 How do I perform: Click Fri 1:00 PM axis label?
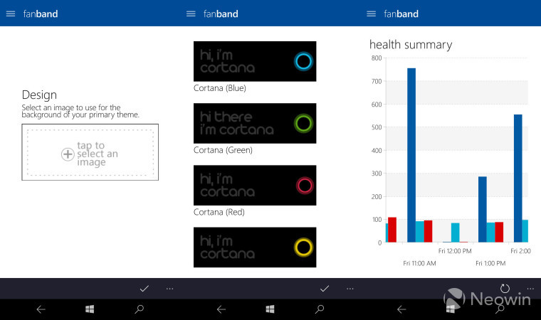pos(490,263)
